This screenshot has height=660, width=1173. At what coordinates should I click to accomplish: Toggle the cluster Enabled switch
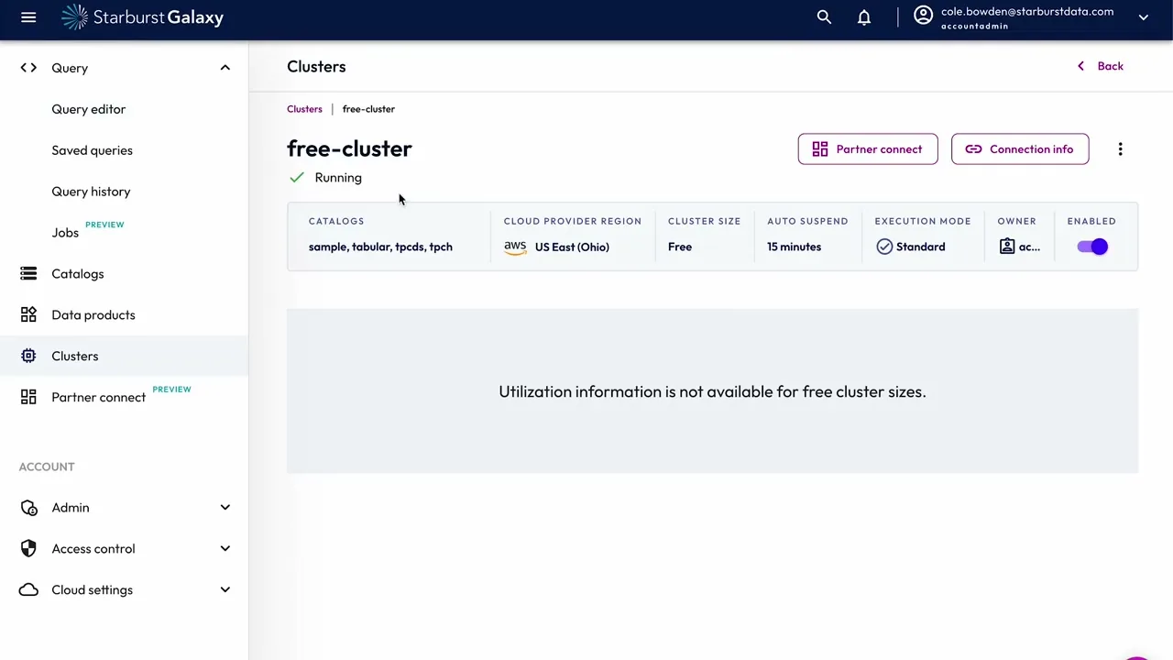pos(1092,247)
